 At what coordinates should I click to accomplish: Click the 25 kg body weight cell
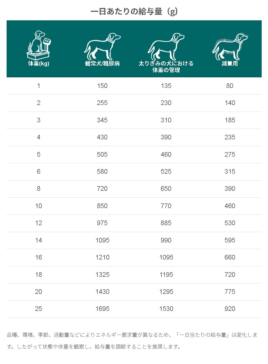click(39, 309)
